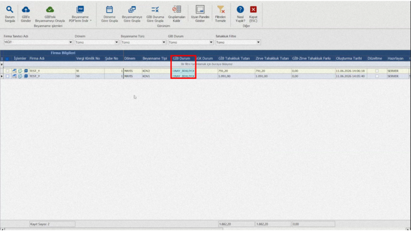The height and width of the screenshot is (231, 411).
Task: Click the filter row text to define filter
Action: 207,64
